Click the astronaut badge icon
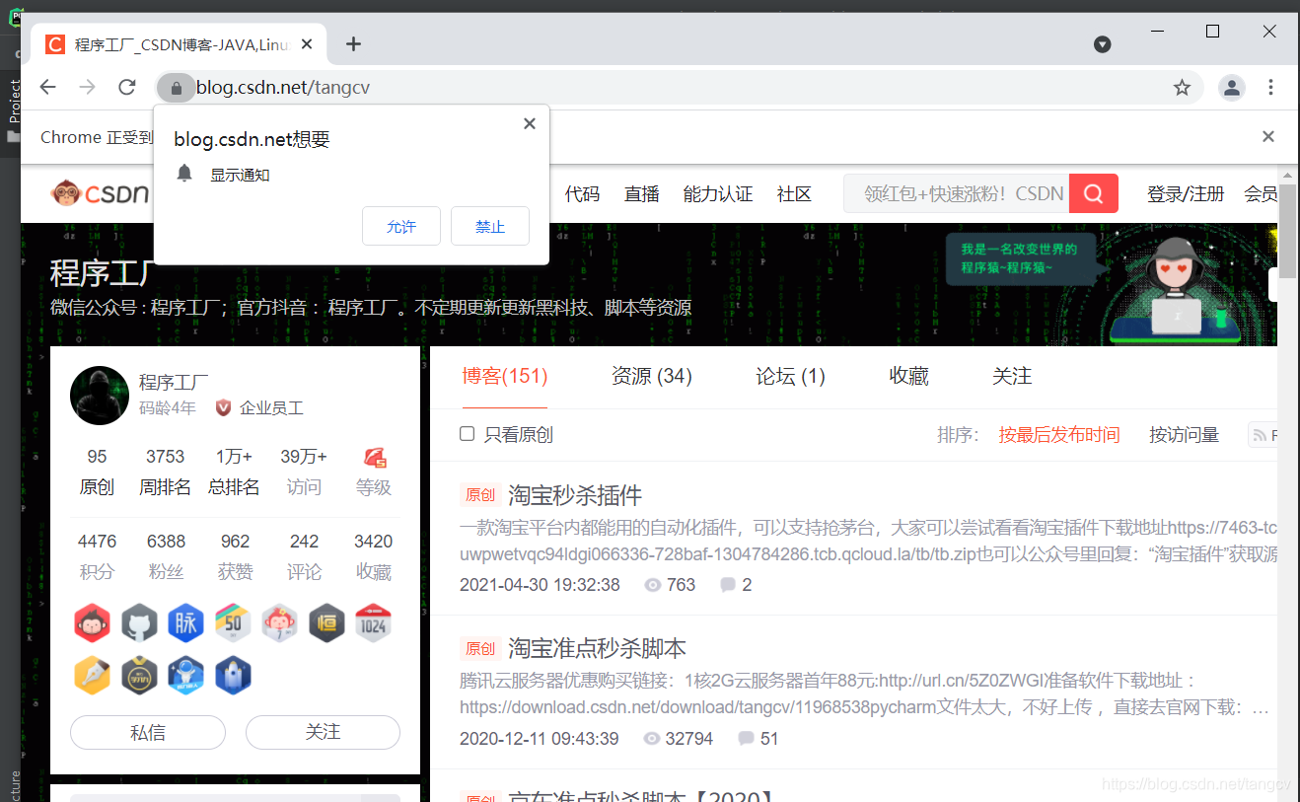Screen dimensions: 1300x802 pyautogui.click(x=185, y=676)
